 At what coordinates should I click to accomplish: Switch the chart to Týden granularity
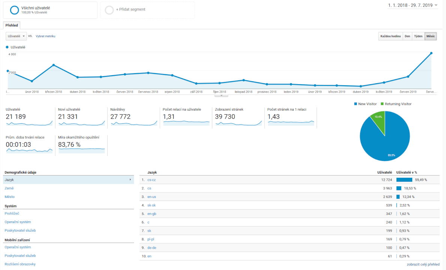[418, 36]
